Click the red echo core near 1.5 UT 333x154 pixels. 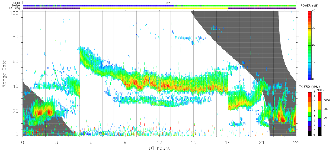click(x=39, y=112)
